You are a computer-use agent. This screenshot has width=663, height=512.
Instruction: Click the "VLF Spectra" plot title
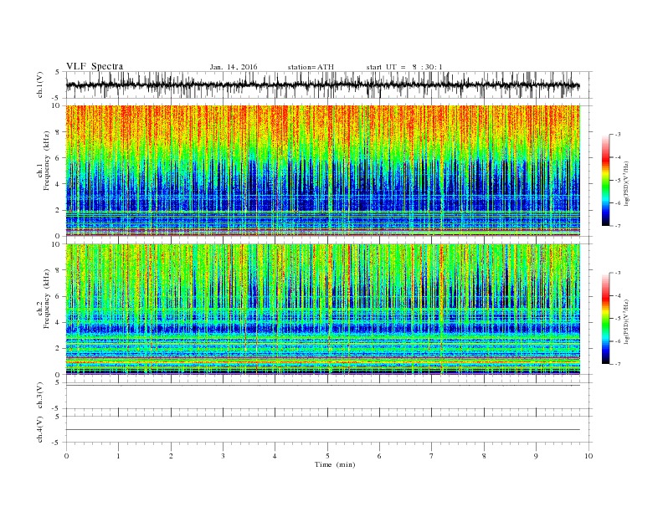pyautogui.click(x=95, y=66)
